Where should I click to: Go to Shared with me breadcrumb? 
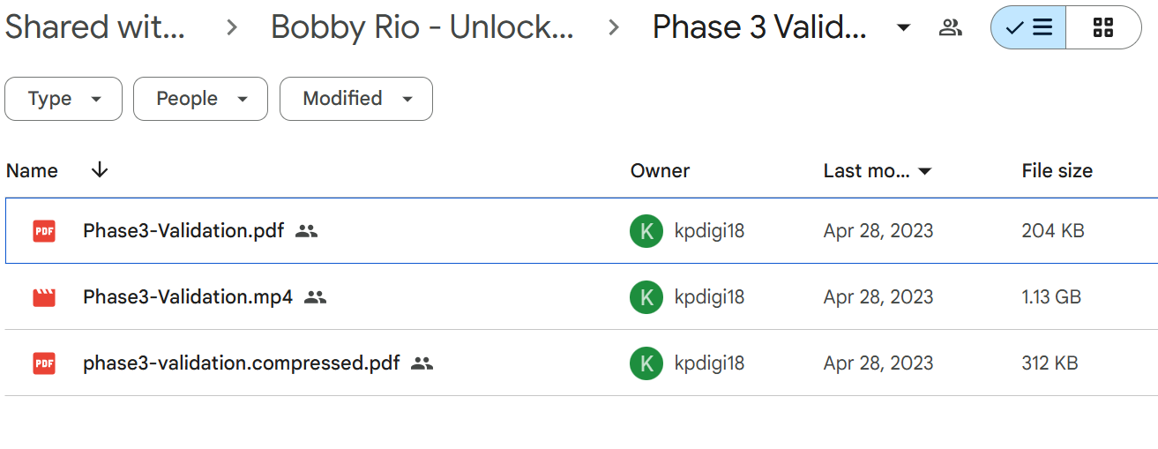pyautogui.click(x=95, y=27)
